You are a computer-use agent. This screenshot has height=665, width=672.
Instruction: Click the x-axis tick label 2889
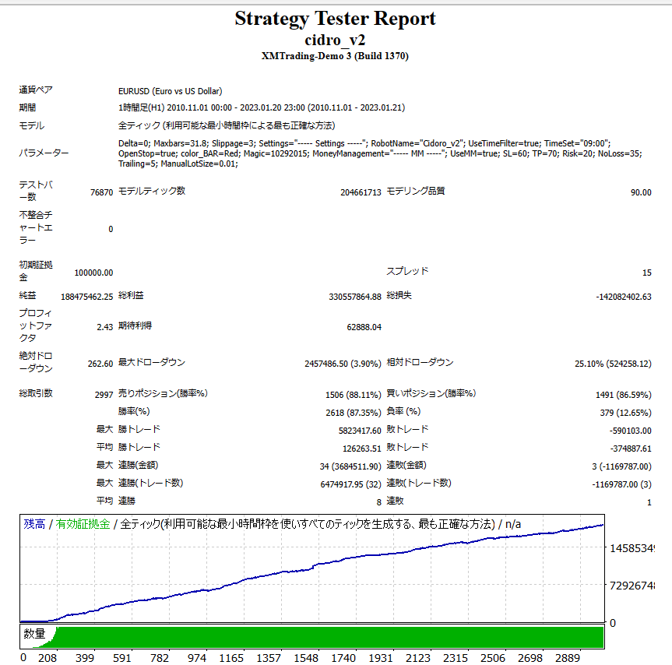(x=568, y=658)
